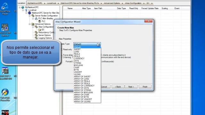The width and height of the screenshot is (205, 115).
Task: Open breadcrumb arrow after Localhost
Action: click(x=58, y=3)
